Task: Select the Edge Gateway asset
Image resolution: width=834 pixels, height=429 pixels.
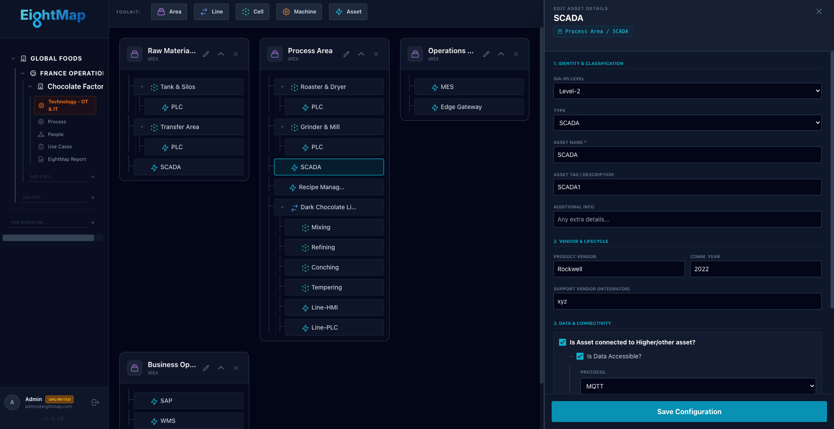Action: pyautogui.click(x=461, y=107)
